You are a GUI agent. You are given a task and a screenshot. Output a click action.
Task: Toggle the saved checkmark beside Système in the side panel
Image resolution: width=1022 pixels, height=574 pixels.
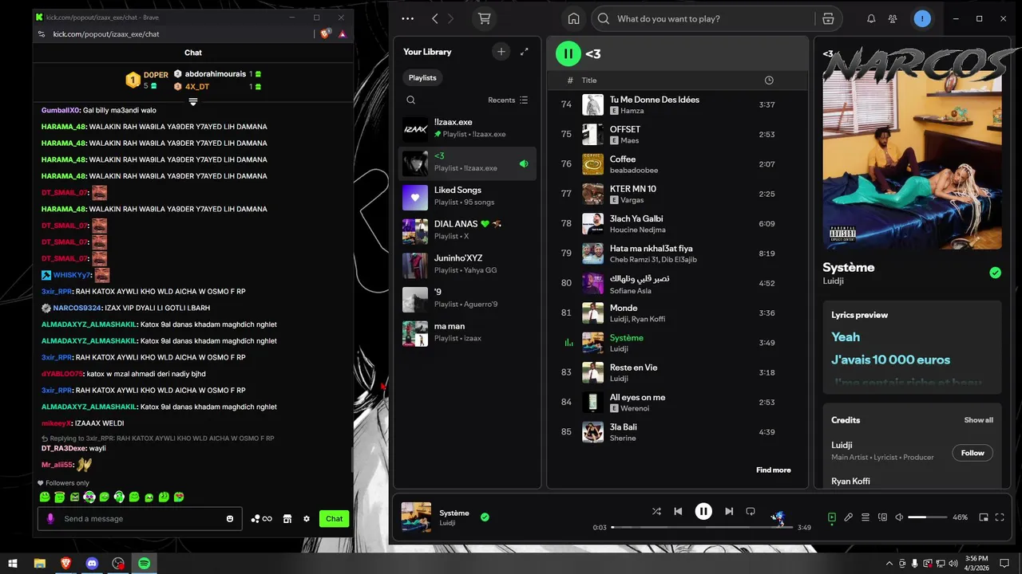click(x=995, y=273)
